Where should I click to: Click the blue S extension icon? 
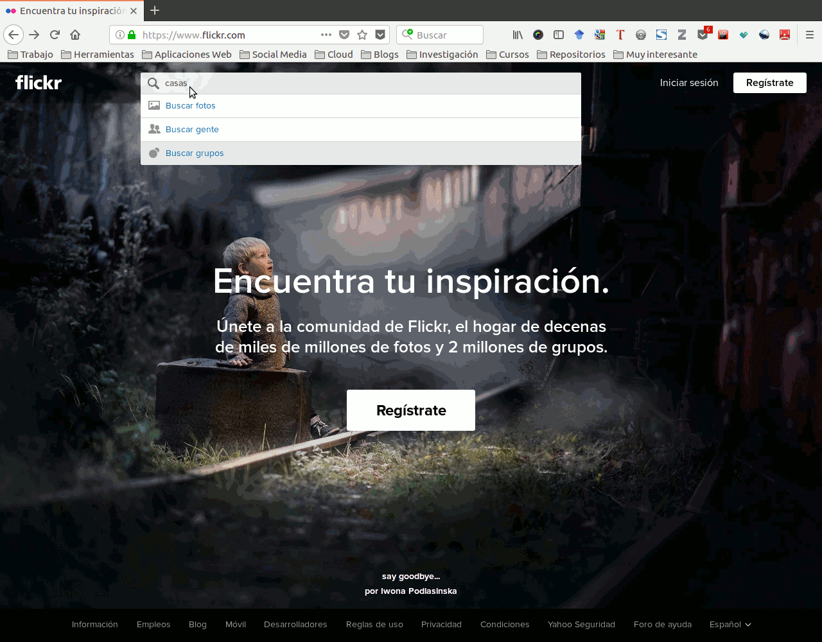click(x=661, y=35)
